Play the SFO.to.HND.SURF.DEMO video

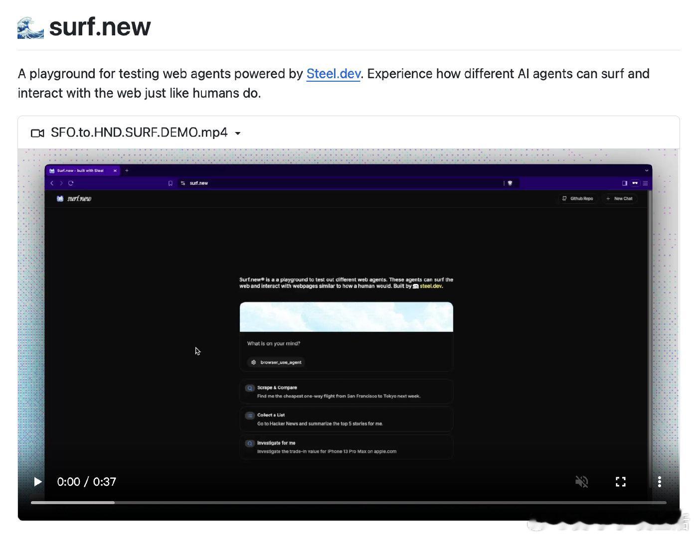[x=37, y=482]
